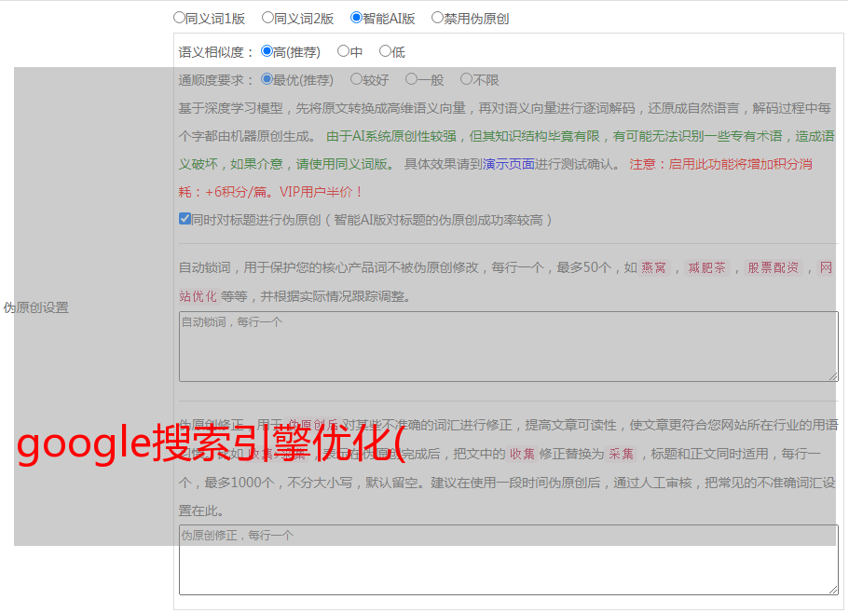Click the 燕窝 example keyword
The height and width of the screenshot is (613, 849).
tap(653, 267)
